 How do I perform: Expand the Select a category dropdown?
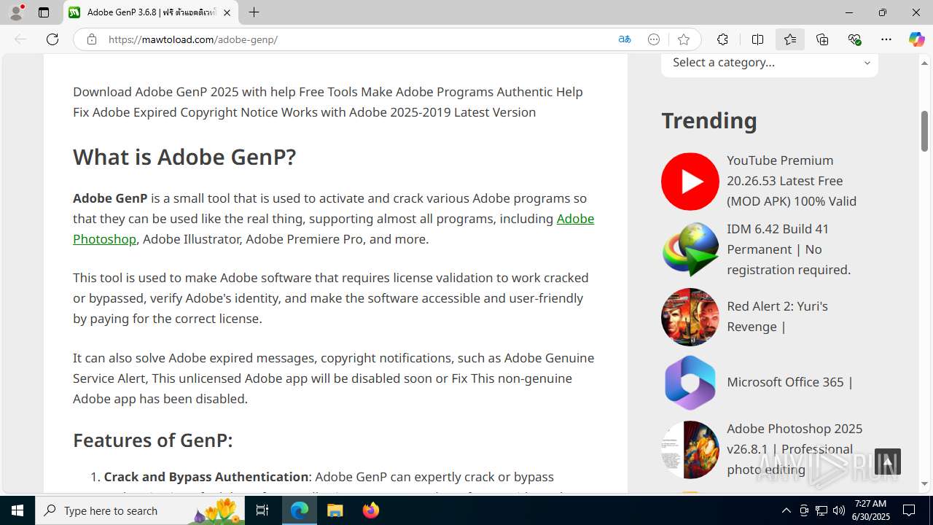[770, 63]
